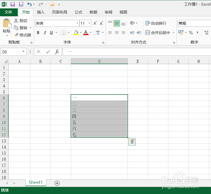Click the borders icon

(x=63, y=33)
